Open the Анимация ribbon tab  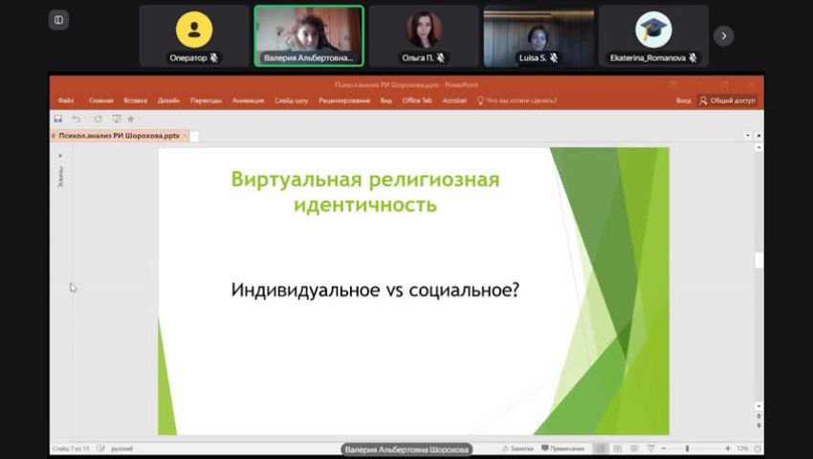click(x=249, y=100)
